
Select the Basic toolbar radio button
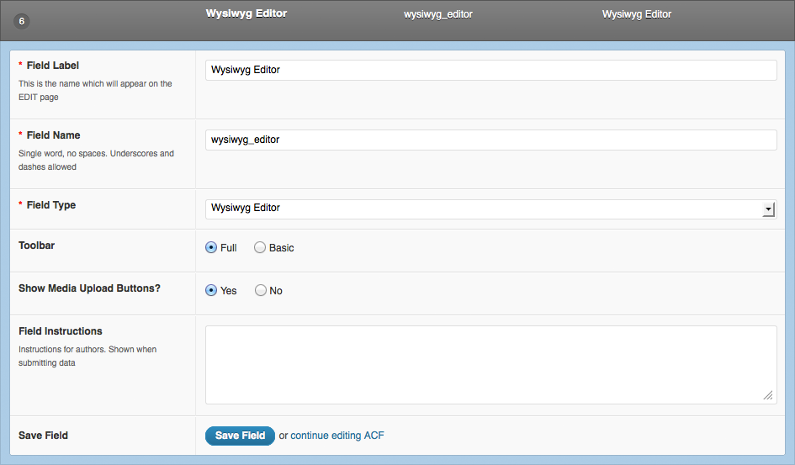tap(260, 248)
